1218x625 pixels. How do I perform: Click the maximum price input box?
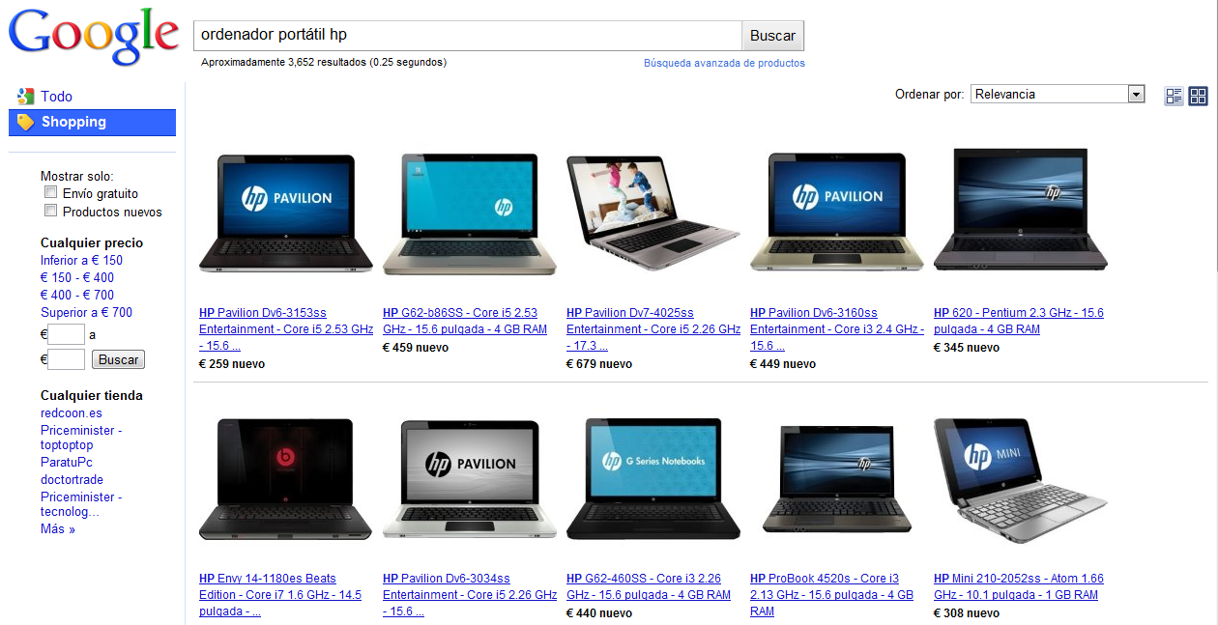[x=67, y=359]
